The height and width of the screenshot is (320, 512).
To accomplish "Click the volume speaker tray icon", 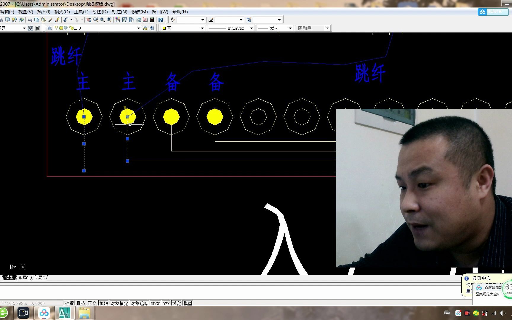I will tap(503, 313).
